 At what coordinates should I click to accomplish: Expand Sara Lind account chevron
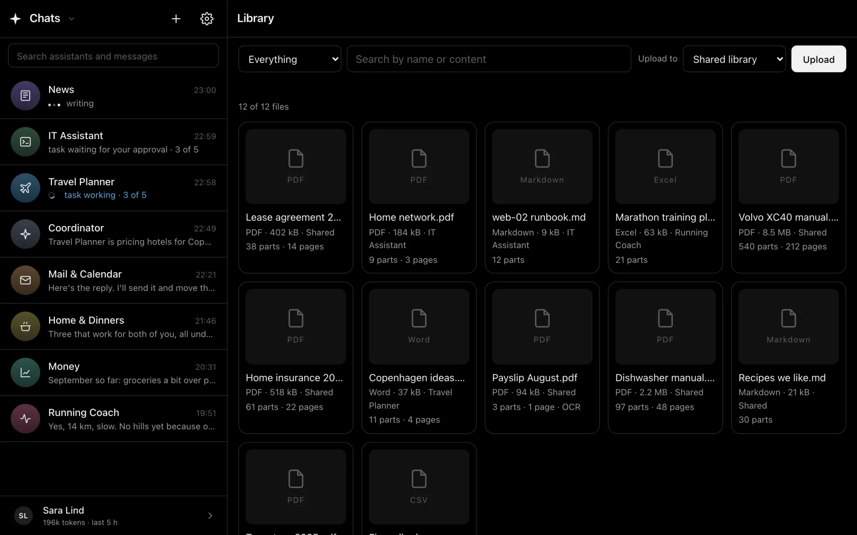point(210,516)
